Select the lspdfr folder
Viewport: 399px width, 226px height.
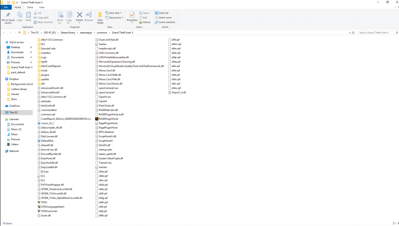pyautogui.click(x=42, y=62)
